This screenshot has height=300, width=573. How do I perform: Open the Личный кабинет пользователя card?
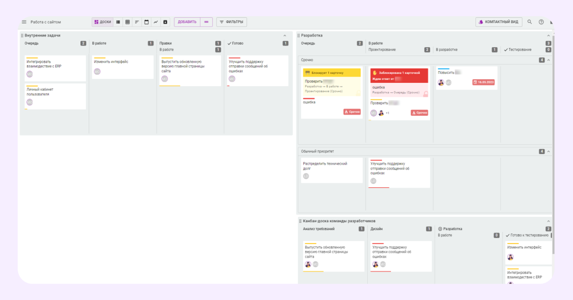pyautogui.click(x=55, y=96)
